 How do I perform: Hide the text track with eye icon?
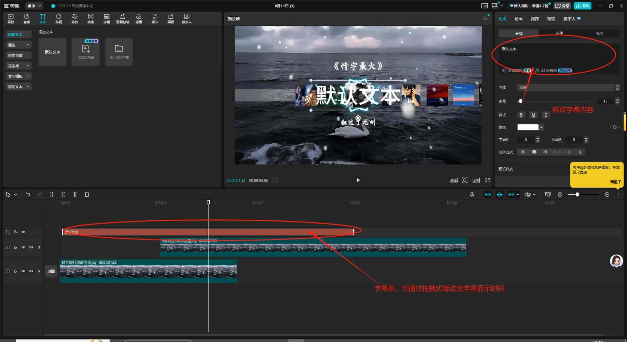23,232
